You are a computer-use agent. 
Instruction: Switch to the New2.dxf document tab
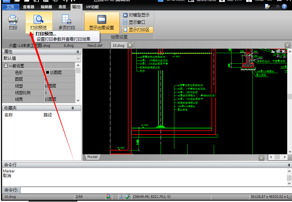(95, 45)
